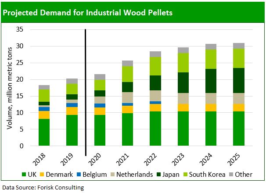Viewport: 266px width, 193px height.
Task: Click the Denmark segment of the 2019 bar
Action: 72,111
